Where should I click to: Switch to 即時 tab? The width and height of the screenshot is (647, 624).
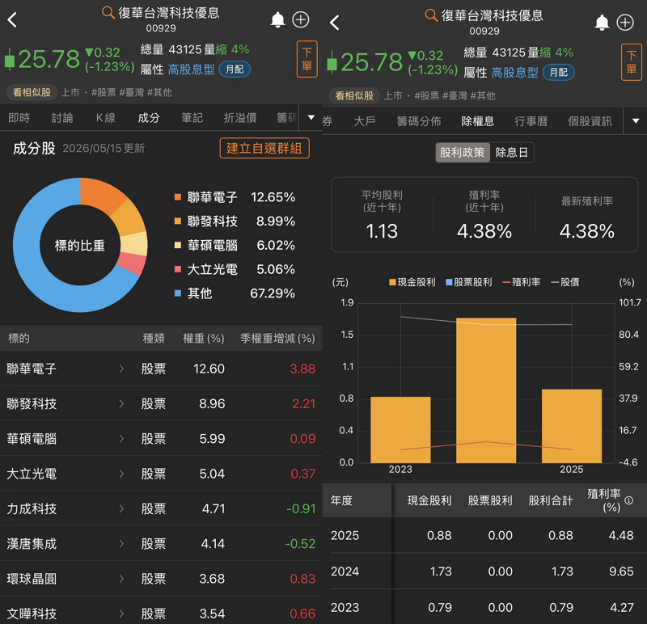tap(19, 118)
